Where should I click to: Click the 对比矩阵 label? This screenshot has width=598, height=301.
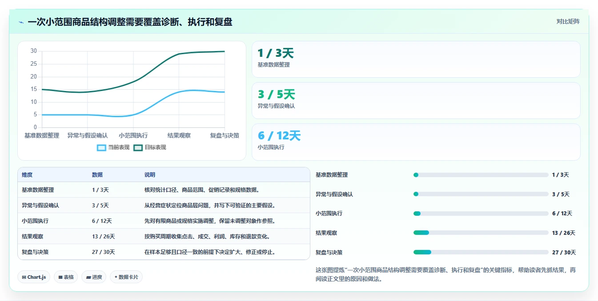pos(568,21)
